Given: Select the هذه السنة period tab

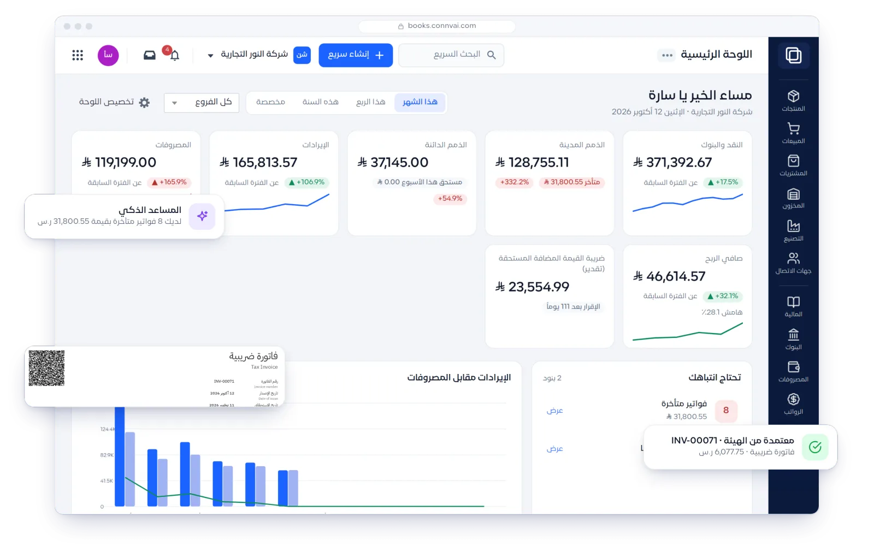Looking at the screenshot, I should 321,102.
